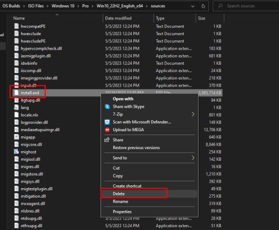Select Upload to MEGA

click(x=150, y=130)
